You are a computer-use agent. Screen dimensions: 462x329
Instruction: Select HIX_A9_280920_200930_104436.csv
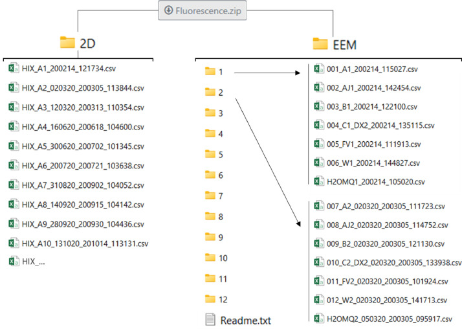click(x=76, y=224)
